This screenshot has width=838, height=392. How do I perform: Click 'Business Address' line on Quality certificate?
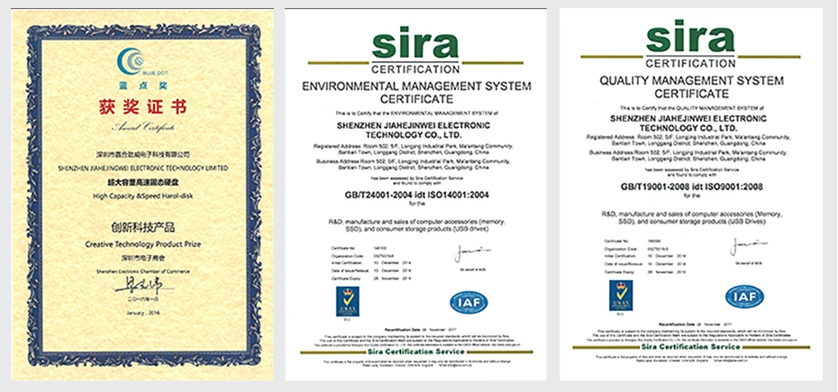[x=689, y=155]
